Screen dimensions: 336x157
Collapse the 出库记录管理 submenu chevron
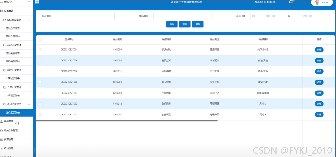pyautogui.click(x=29, y=70)
